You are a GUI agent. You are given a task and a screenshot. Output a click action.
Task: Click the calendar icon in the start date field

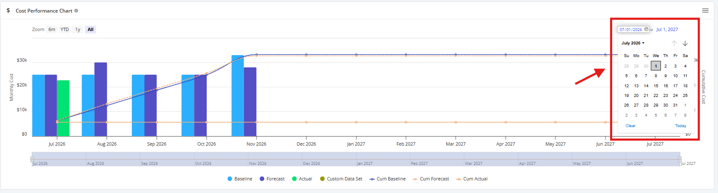pyautogui.click(x=646, y=29)
